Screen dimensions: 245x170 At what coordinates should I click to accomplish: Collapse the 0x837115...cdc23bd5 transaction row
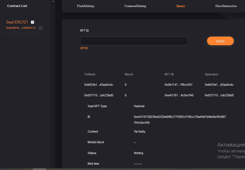[x=77, y=95]
